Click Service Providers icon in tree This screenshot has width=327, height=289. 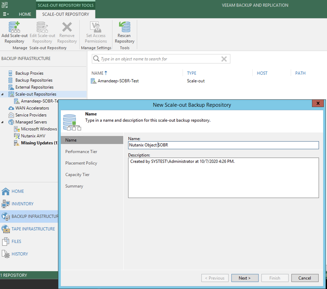coord(11,115)
